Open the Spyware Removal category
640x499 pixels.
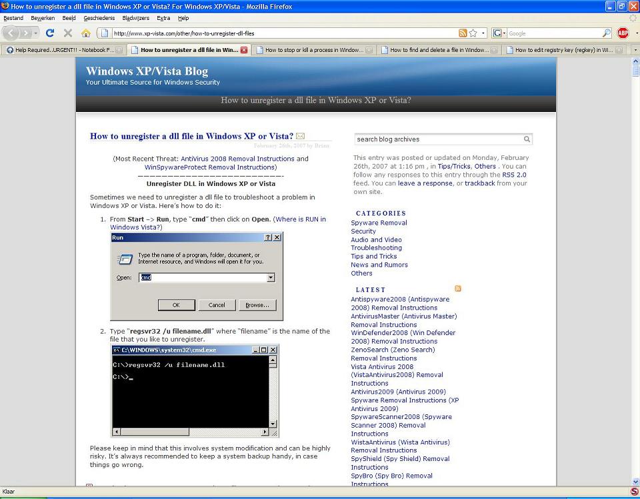pos(379,223)
